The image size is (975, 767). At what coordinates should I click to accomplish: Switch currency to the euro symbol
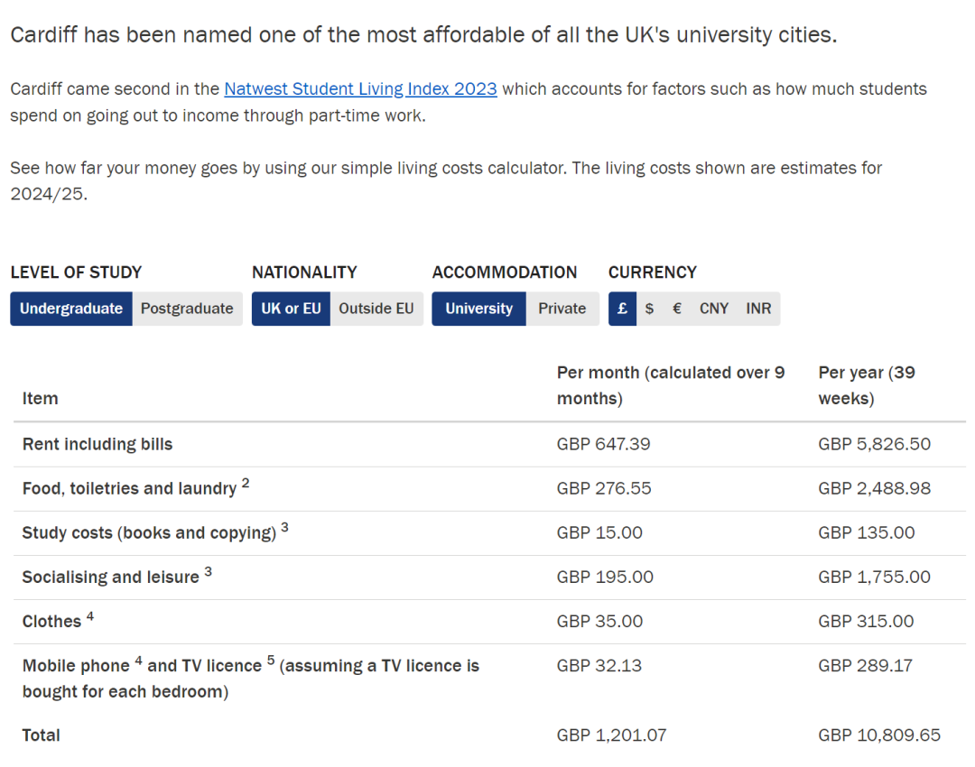(x=676, y=309)
